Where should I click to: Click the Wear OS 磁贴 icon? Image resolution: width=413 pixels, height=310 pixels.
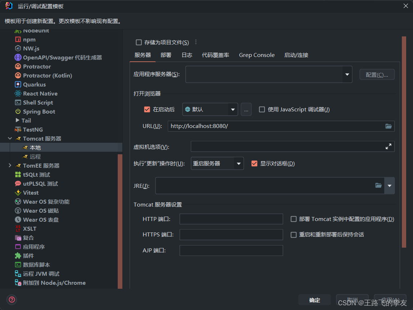pyautogui.click(x=18, y=211)
